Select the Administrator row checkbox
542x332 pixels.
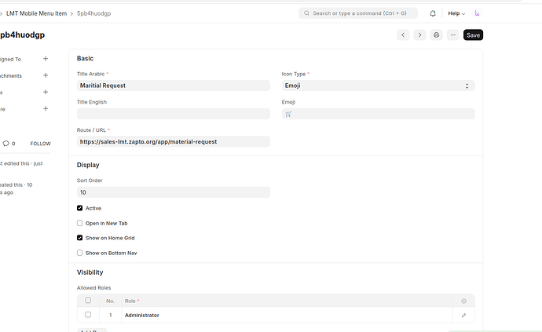88,315
